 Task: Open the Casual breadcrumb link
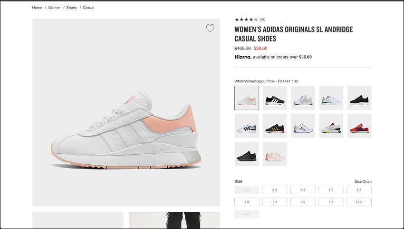(88, 8)
